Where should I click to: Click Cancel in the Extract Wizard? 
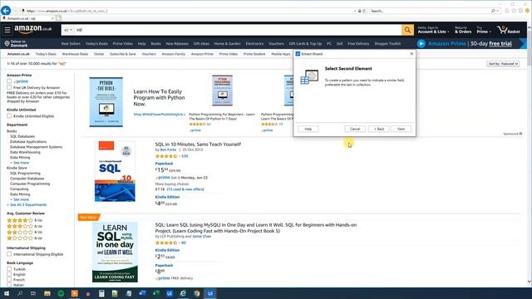point(355,129)
